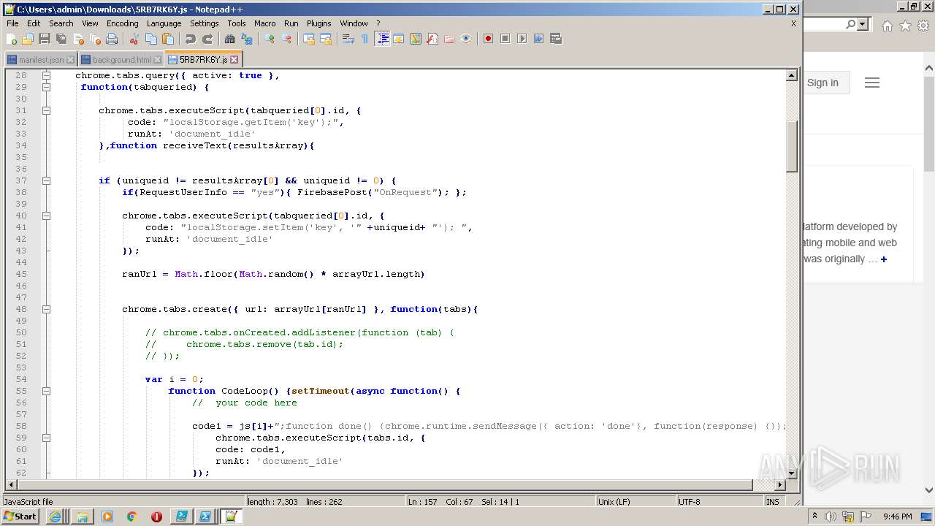Run macro multiple times icon
This screenshot has height=526, width=935.
coord(539,39)
